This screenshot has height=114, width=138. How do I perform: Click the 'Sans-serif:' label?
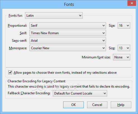click(x=19, y=41)
